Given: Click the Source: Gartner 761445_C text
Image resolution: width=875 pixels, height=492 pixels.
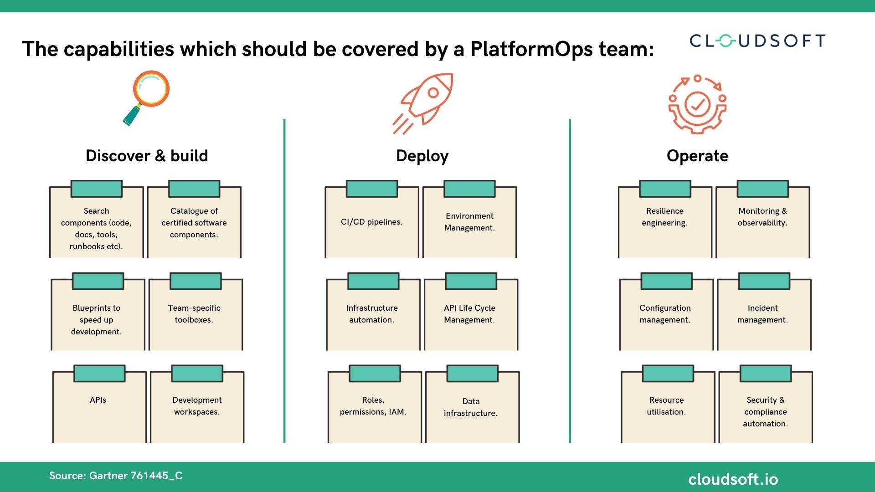Looking at the screenshot, I should [116, 476].
